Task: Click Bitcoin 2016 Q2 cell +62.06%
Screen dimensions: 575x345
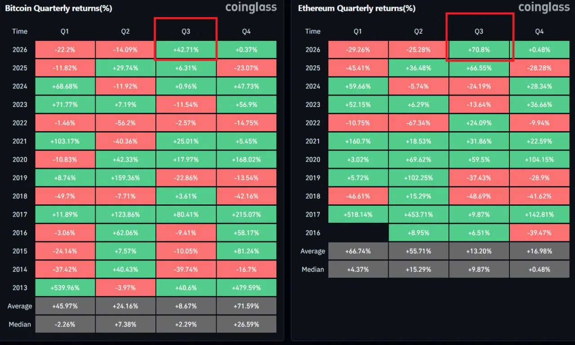Action: (x=125, y=233)
